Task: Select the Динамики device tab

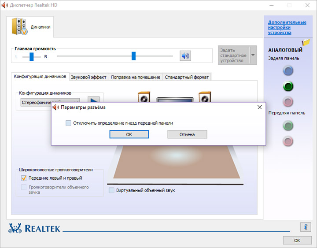Action: coord(30,27)
